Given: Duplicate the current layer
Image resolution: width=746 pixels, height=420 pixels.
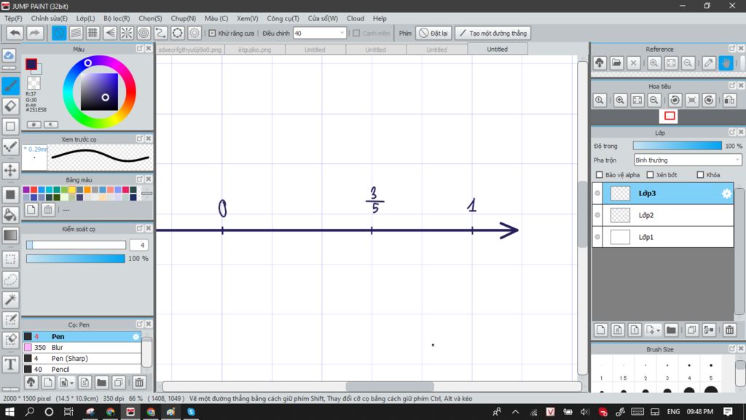Looking at the screenshot, I should [692, 330].
